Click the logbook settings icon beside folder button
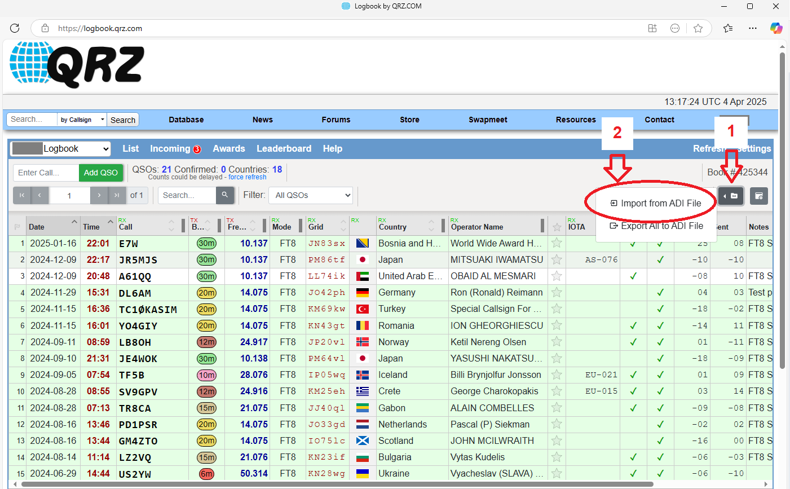Viewport: 790px width, 489px height. (x=759, y=196)
